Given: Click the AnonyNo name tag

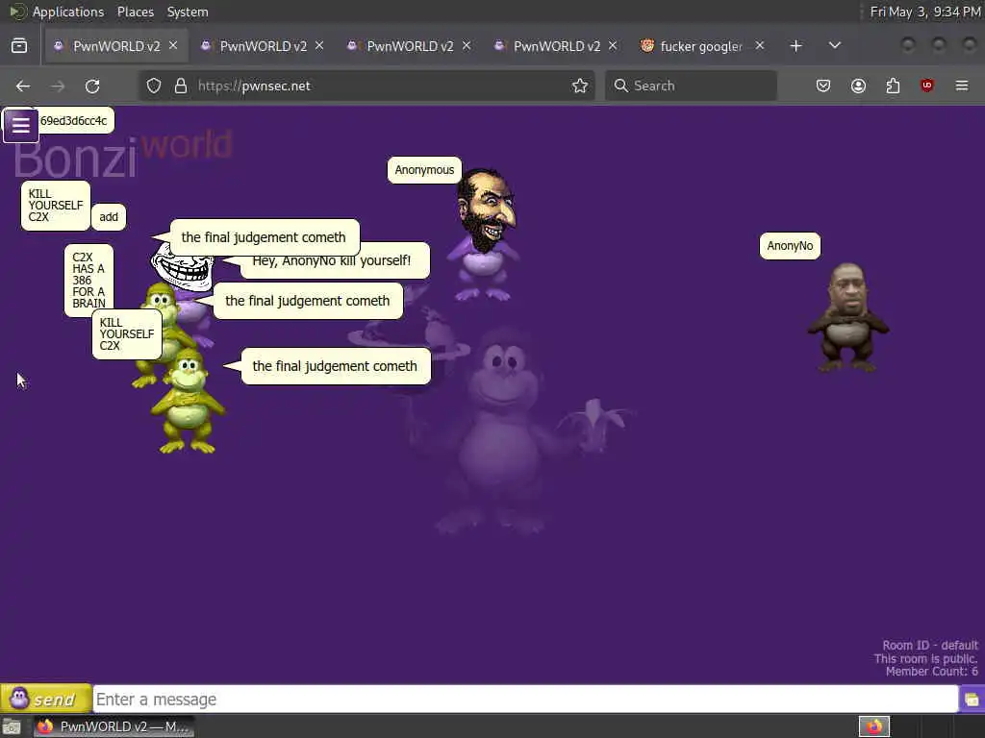Looking at the screenshot, I should pyautogui.click(x=790, y=246).
